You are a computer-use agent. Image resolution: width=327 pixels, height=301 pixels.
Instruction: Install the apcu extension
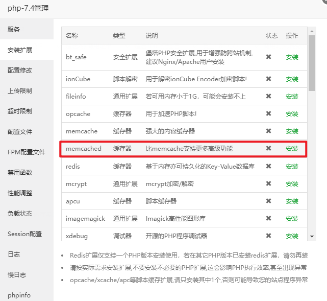click(x=292, y=201)
